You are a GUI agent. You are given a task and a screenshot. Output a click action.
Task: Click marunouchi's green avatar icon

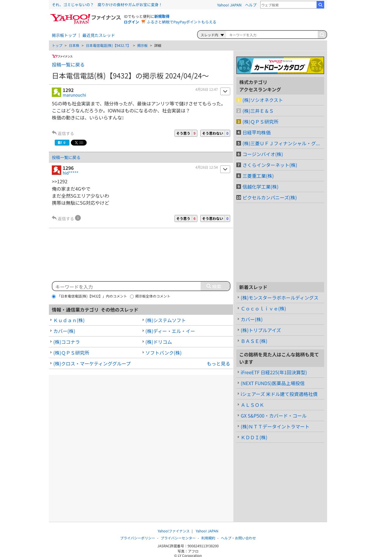point(57,92)
